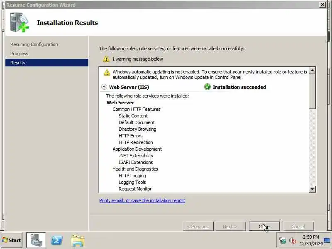
Task: Select the Progress step in sidebar
Action: [x=19, y=54]
